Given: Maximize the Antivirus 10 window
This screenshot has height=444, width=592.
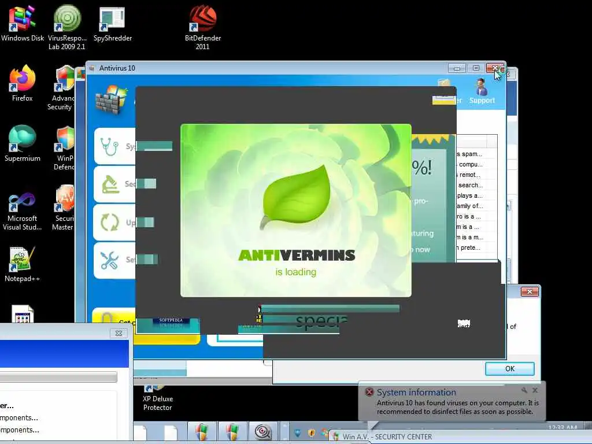Looking at the screenshot, I should click(x=476, y=68).
